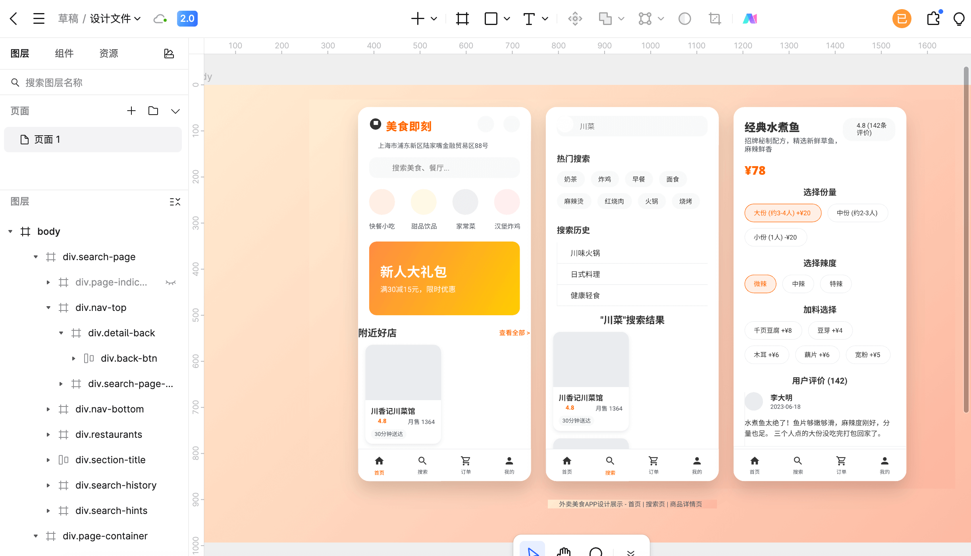The width and height of the screenshot is (971, 556).
Task: Select the Frame tool in toolbar
Action: (x=462, y=19)
